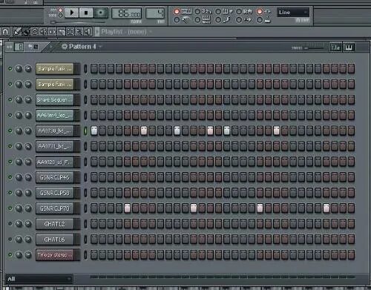Image resolution: width=371 pixels, height=290 pixels.
Task: Arm the round Record button
Action: coord(100,13)
